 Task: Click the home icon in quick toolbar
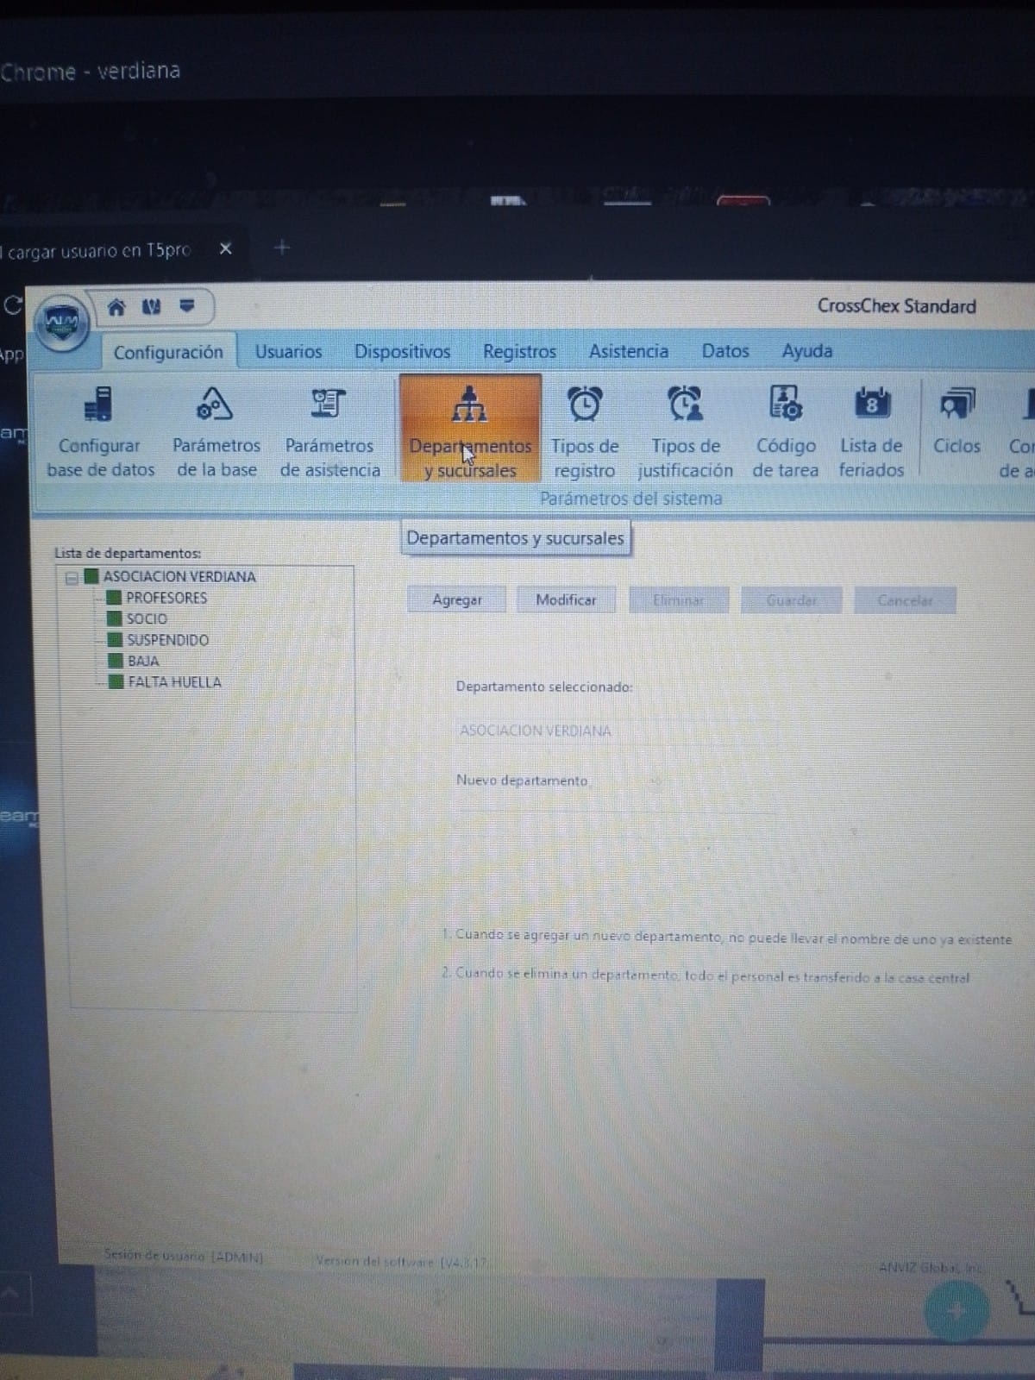[x=116, y=306]
